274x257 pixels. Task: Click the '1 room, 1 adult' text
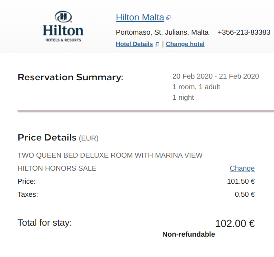coord(196,87)
